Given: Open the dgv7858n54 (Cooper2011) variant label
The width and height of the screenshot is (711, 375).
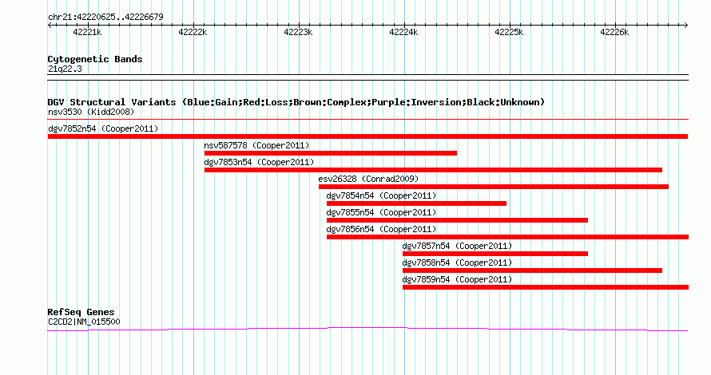Looking at the screenshot, I should (x=457, y=262).
